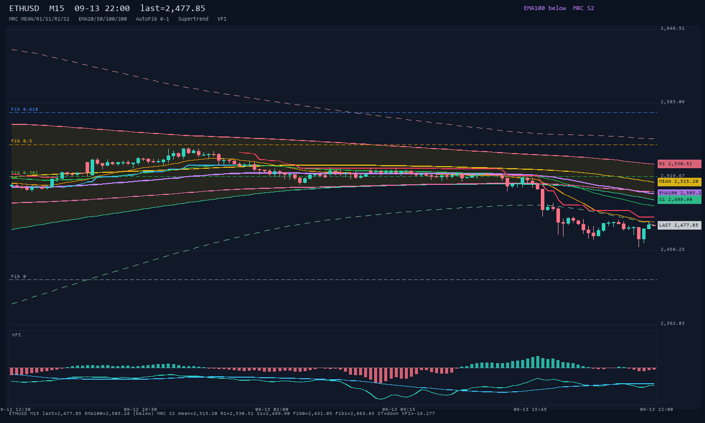Select the M15 timeframe label in the title
The image size is (705, 423).
(x=56, y=9)
